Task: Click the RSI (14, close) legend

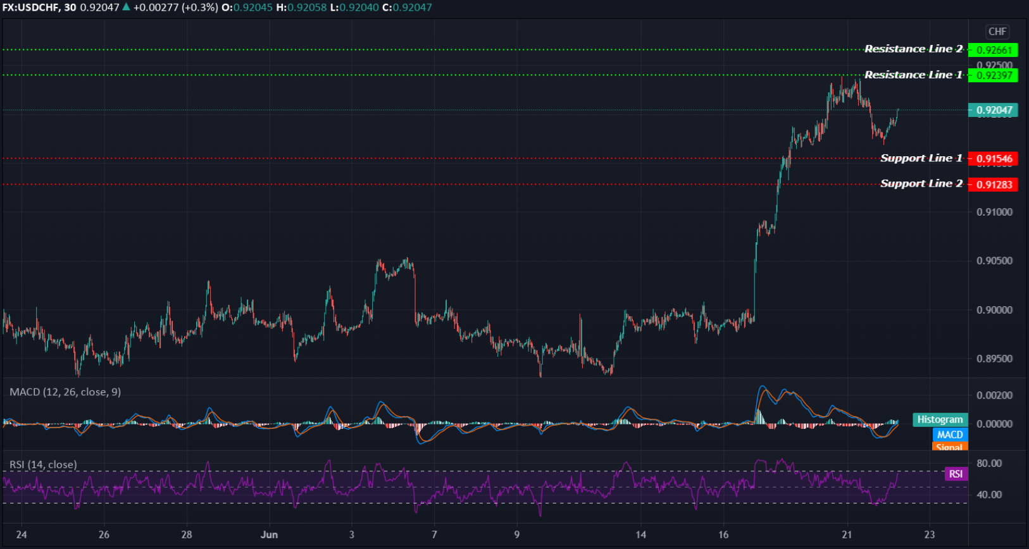Action: point(43,465)
